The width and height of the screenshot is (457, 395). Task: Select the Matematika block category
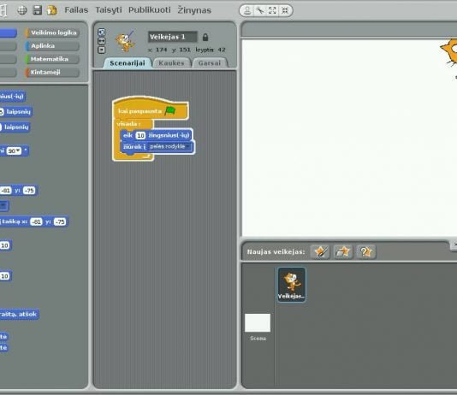tap(52, 59)
